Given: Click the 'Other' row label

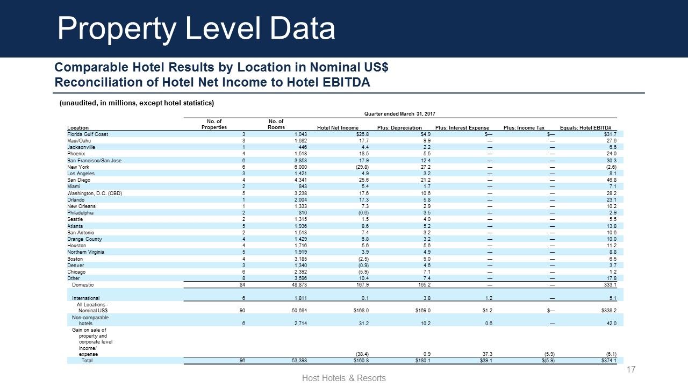Looking at the screenshot, I should coord(73,278).
